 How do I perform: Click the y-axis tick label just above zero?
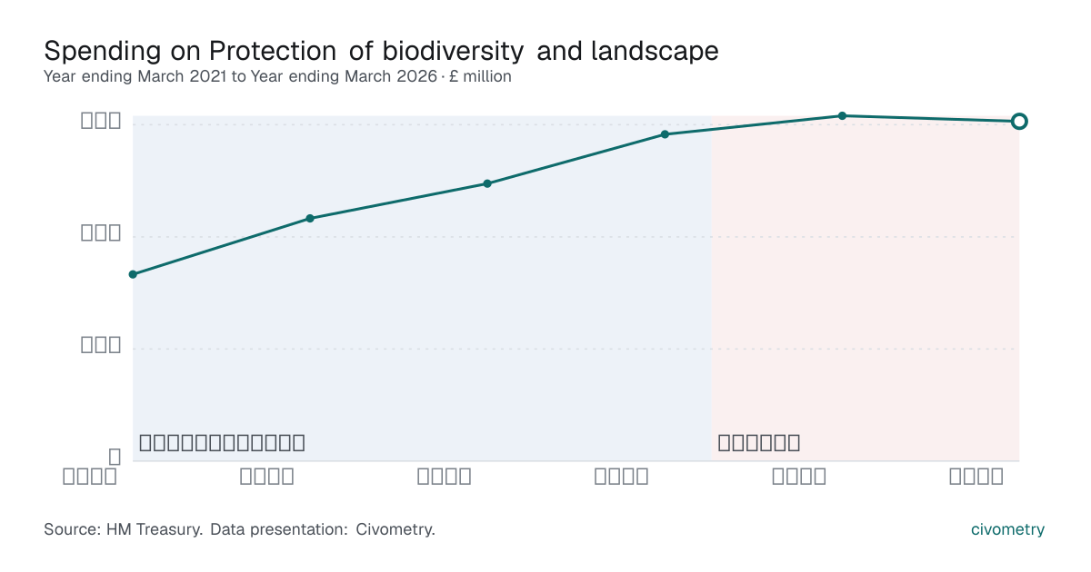pyautogui.click(x=101, y=344)
